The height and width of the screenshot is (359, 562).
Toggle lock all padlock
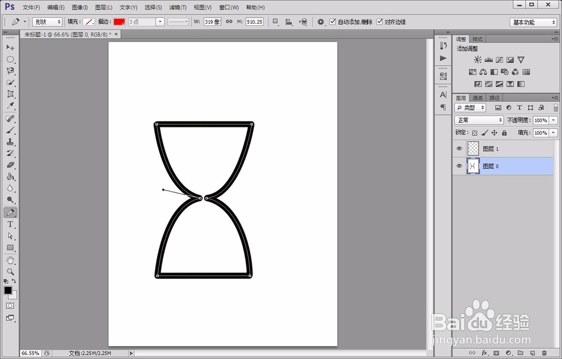tap(504, 133)
